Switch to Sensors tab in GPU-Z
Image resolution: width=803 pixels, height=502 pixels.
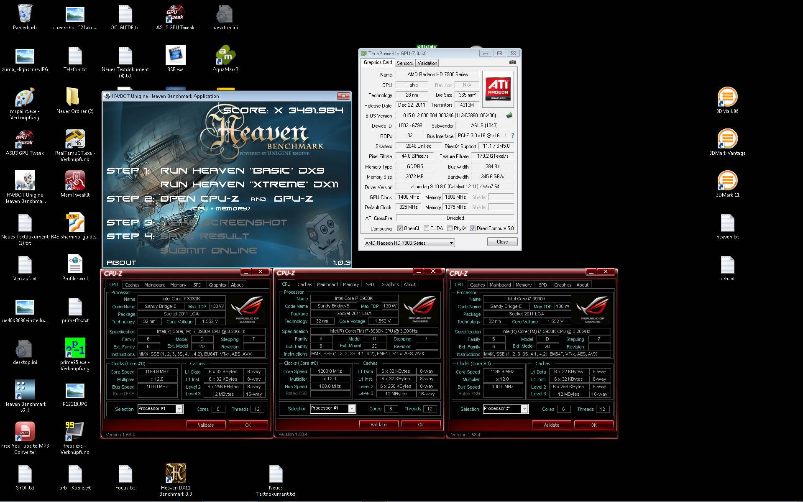click(405, 63)
